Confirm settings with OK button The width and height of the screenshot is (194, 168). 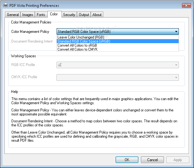click(127, 160)
